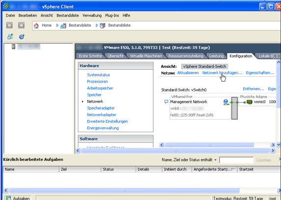The image size is (281, 200).
Task: Click the vSwitch0 switch block graphic
Action: [234, 108]
